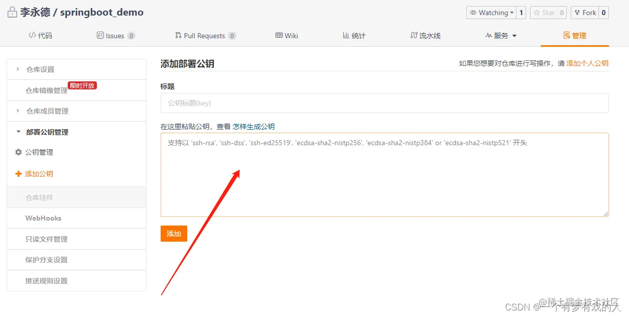The height and width of the screenshot is (317, 629).
Task: Grab the textarea resize handle corner
Action: [606, 214]
